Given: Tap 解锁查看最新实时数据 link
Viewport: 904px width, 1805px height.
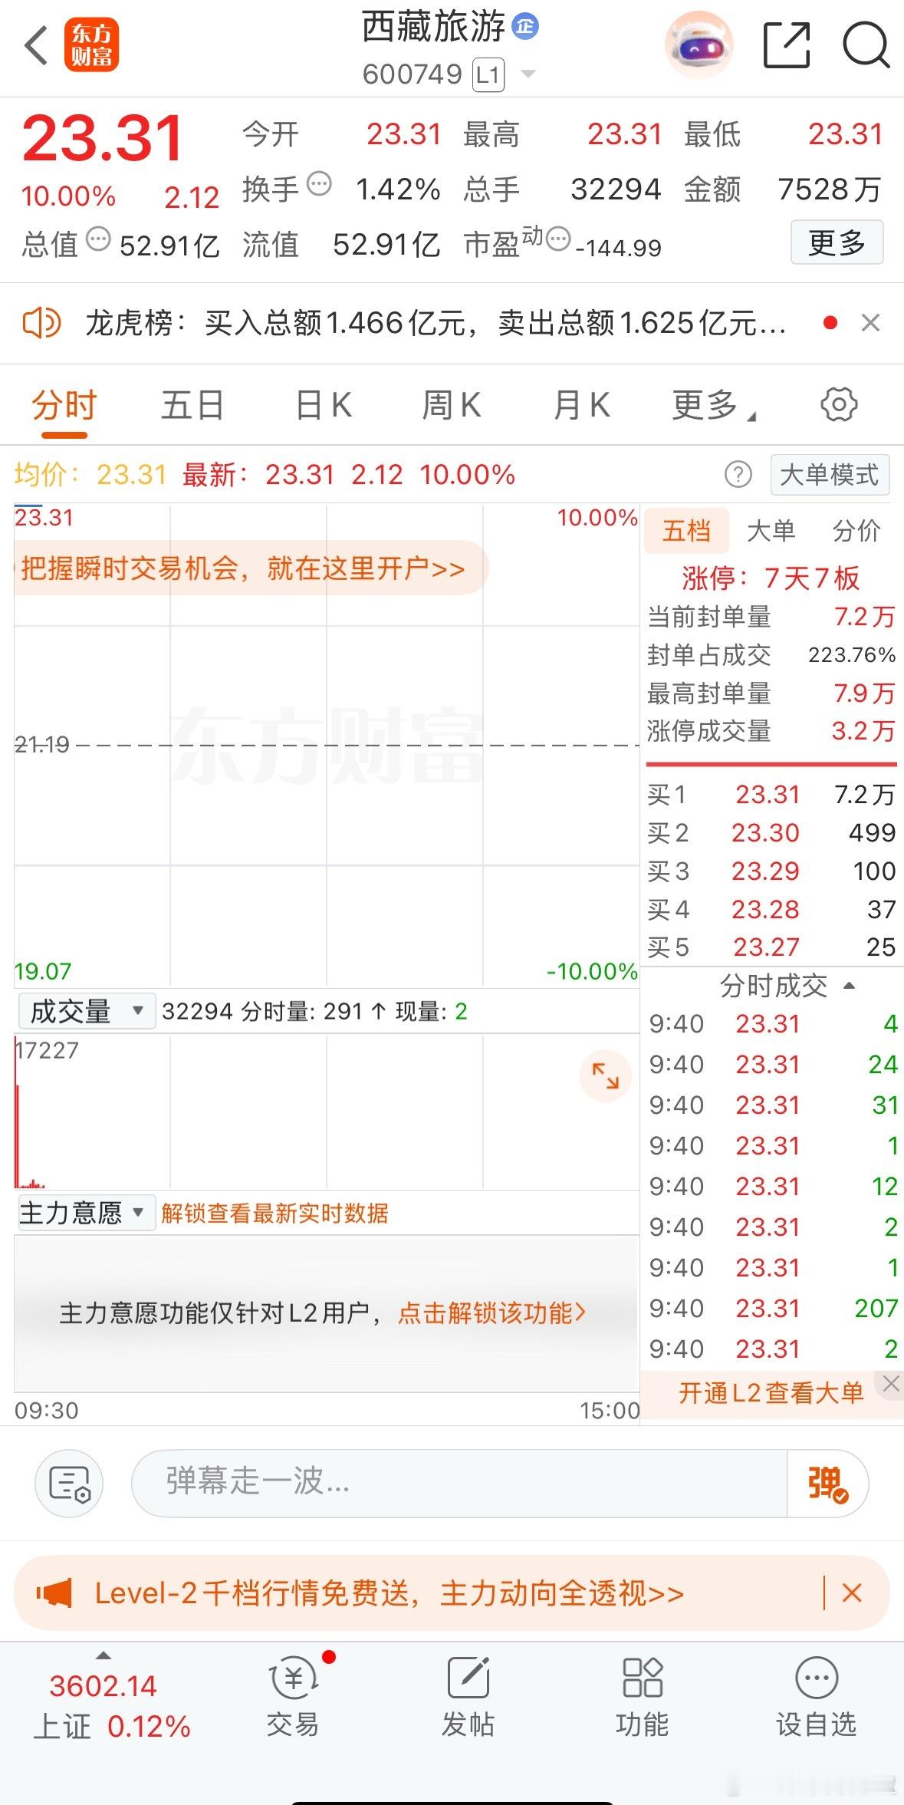Looking at the screenshot, I should pyautogui.click(x=274, y=1214).
